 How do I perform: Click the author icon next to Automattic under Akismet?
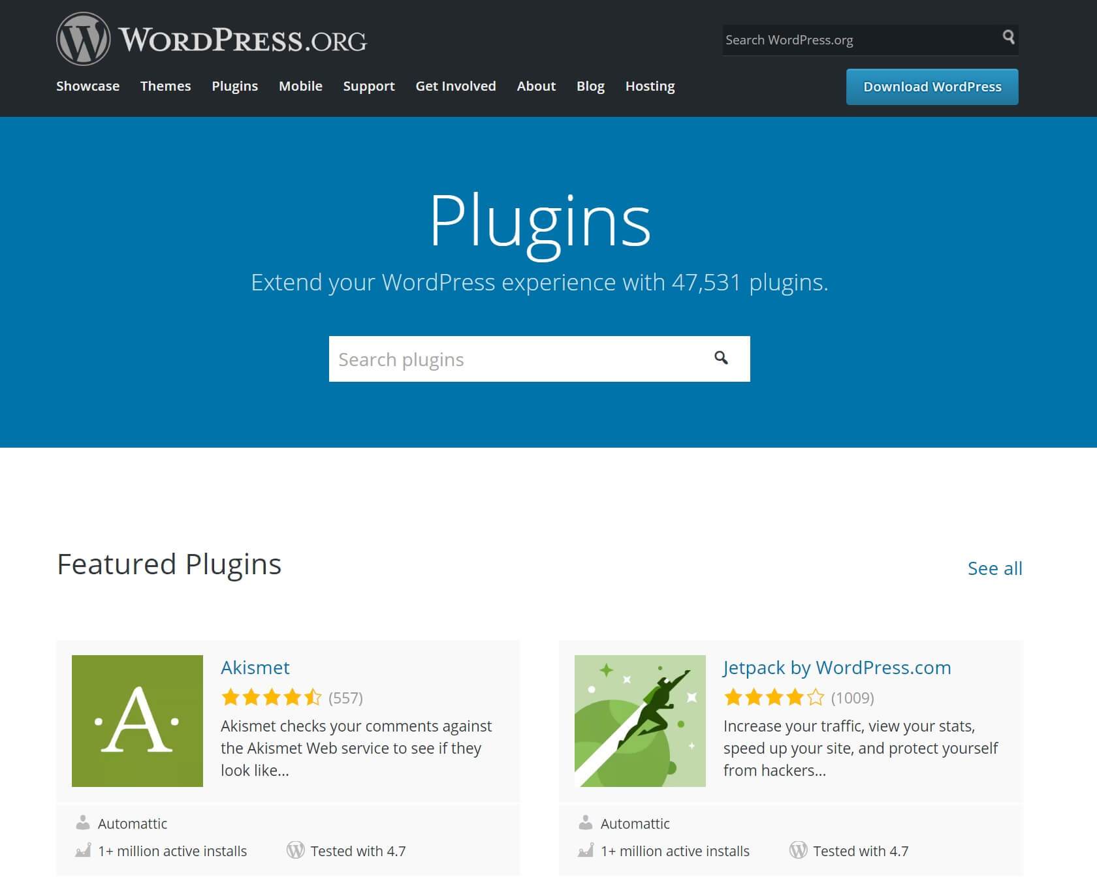83,822
